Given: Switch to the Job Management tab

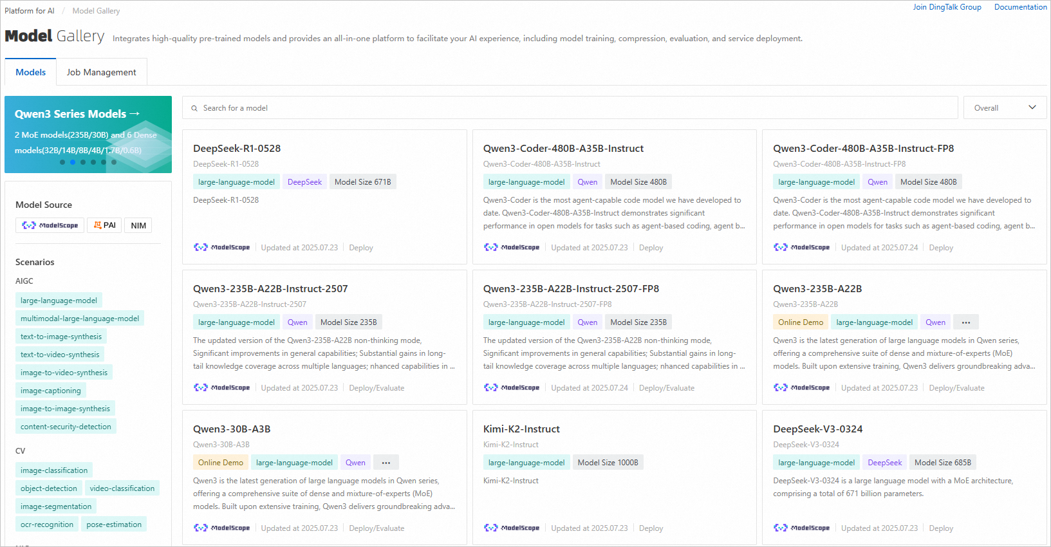Looking at the screenshot, I should [x=102, y=72].
